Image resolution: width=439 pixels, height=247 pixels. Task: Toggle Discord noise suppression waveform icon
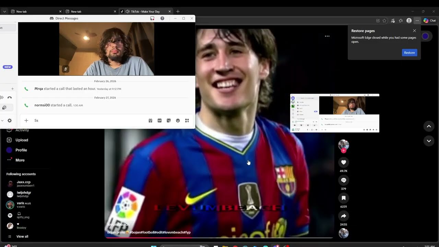tap(2, 98)
